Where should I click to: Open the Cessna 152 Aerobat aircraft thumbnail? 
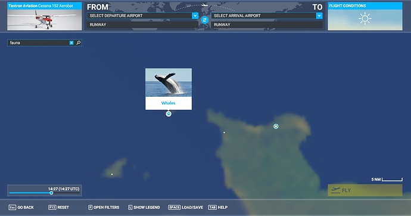(44, 16)
